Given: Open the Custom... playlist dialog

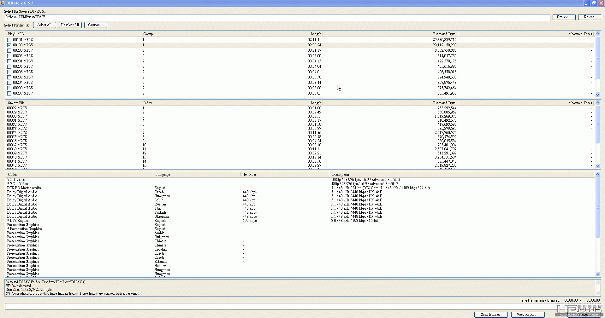Looking at the screenshot, I should coord(96,25).
